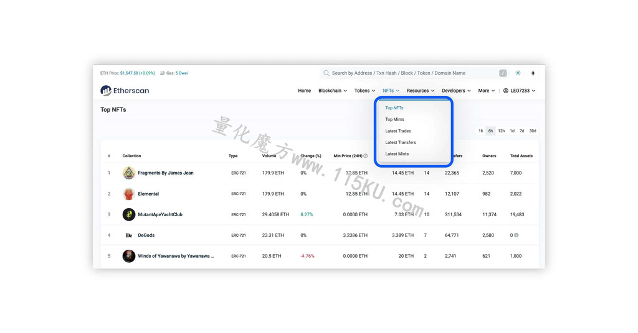Click the info icon beside DeGods total assets

point(517,235)
